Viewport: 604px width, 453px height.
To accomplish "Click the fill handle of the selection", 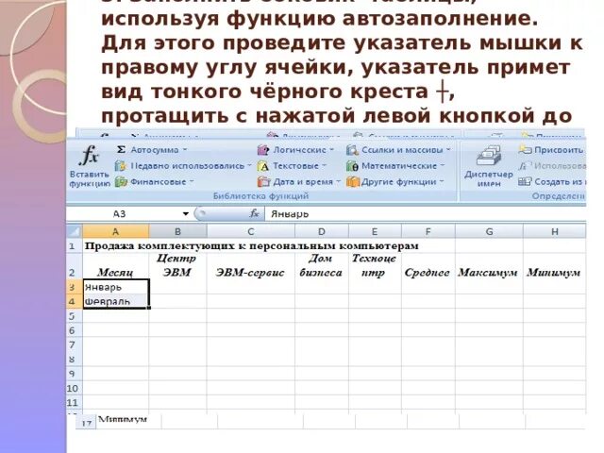I will pyautogui.click(x=149, y=308).
